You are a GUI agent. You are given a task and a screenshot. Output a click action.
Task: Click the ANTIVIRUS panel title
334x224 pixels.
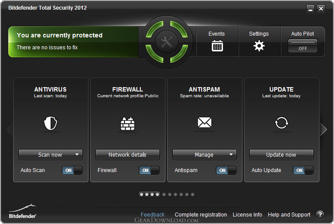[x=51, y=89]
